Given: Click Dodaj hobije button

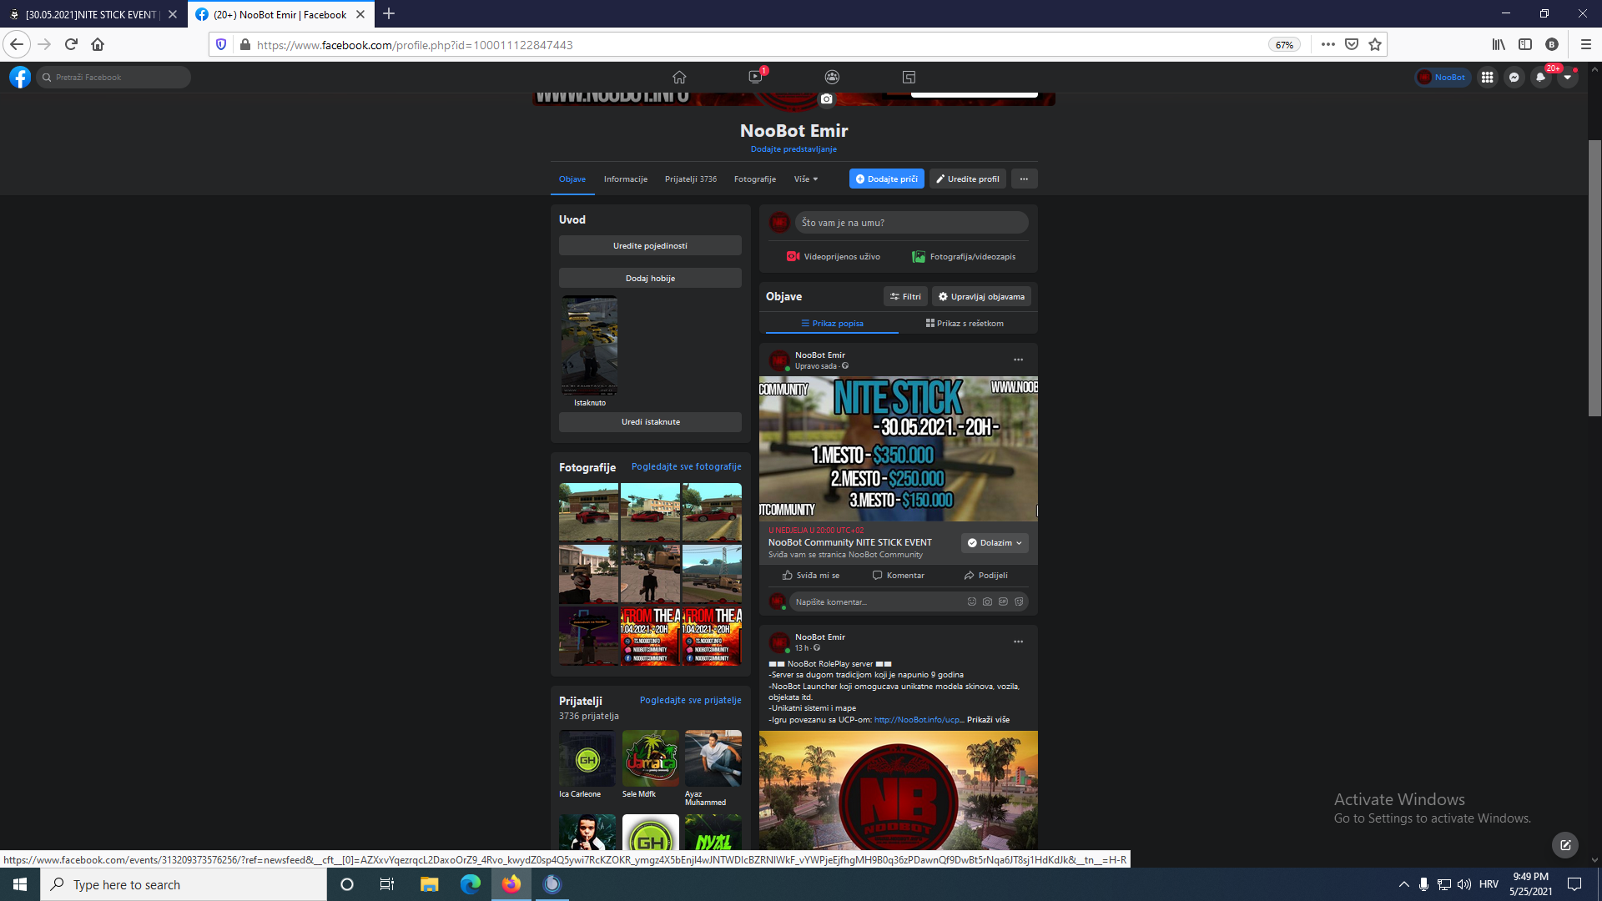Looking at the screenshot, I should coord(650,279).
